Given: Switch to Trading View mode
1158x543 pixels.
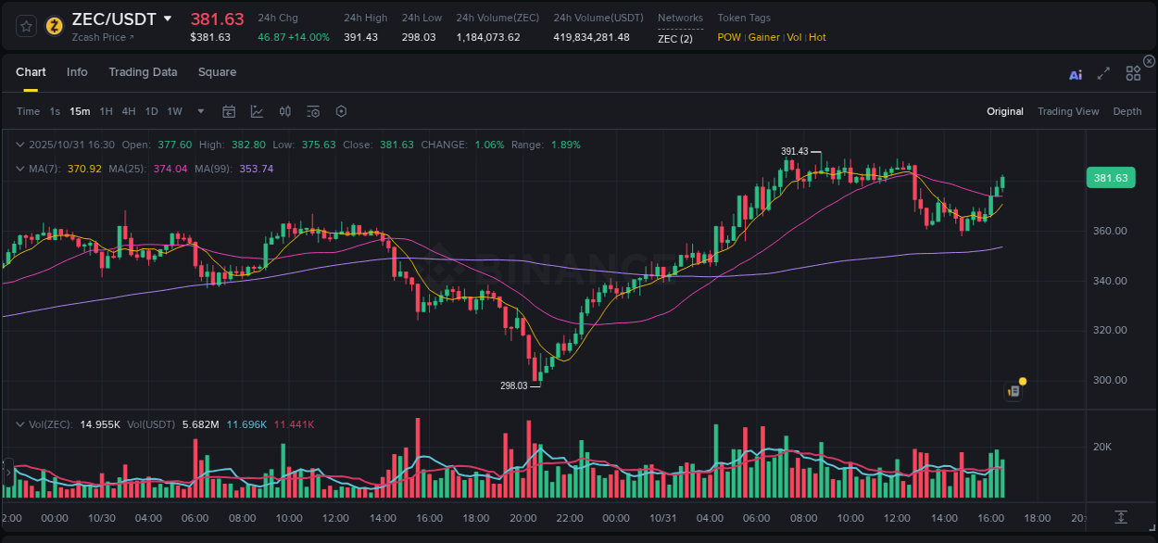Looking at the screenshot, I should tap(1068, 111).
